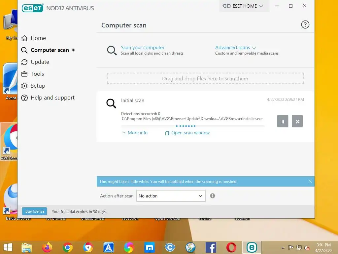Image resolution: width=338 pixels, height=254 pixels.
Task: Click scan timestamp 4/27/2022 2:59:27 PM
Action: pos(285,99)
